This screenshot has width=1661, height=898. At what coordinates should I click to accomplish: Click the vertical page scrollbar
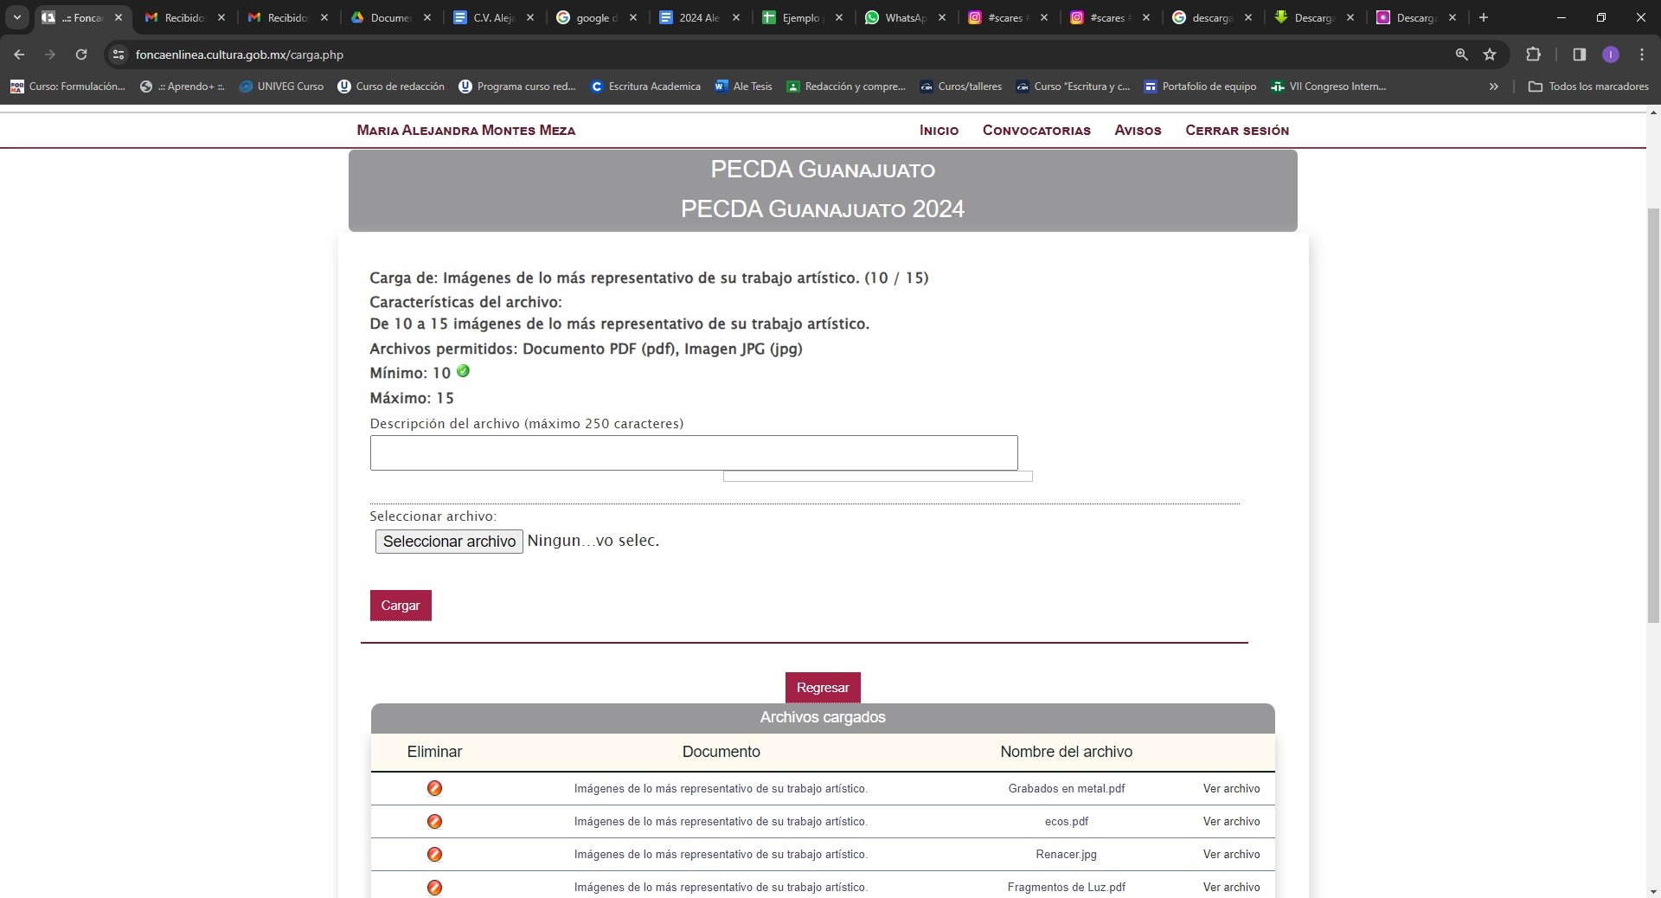1653,415
